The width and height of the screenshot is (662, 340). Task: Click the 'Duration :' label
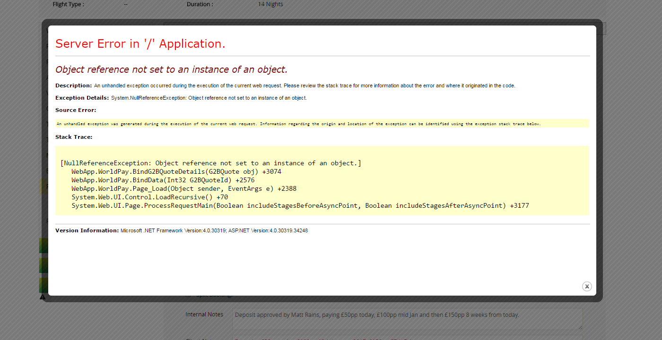tap(200, 4)
